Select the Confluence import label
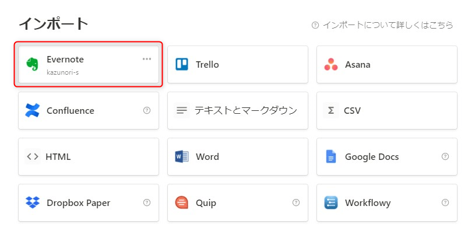Viewport: 475px width, 241px height. 71,111
